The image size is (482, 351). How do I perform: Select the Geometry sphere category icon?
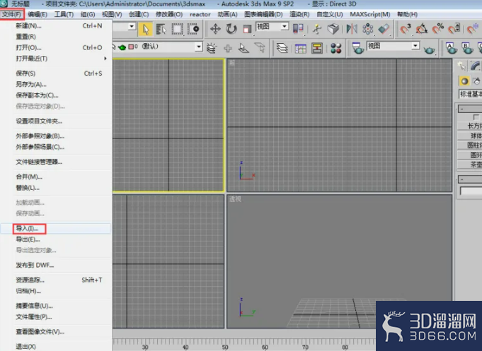point(464,81)
